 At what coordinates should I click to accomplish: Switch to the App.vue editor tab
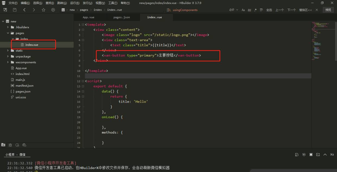[88, 17]
